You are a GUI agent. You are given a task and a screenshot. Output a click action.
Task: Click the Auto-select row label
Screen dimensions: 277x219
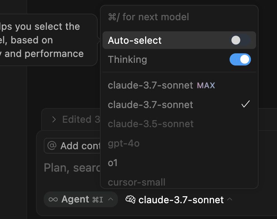134,40
